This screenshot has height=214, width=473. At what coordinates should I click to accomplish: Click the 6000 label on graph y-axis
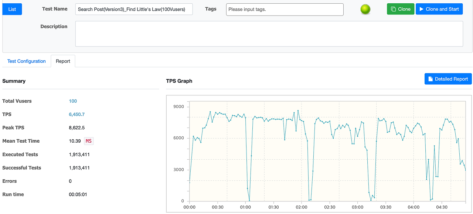[x=178, y=138]
